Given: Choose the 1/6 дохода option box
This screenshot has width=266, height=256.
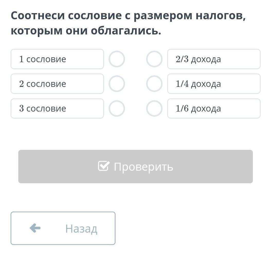Looking at the screenshot, I should 214,108.
